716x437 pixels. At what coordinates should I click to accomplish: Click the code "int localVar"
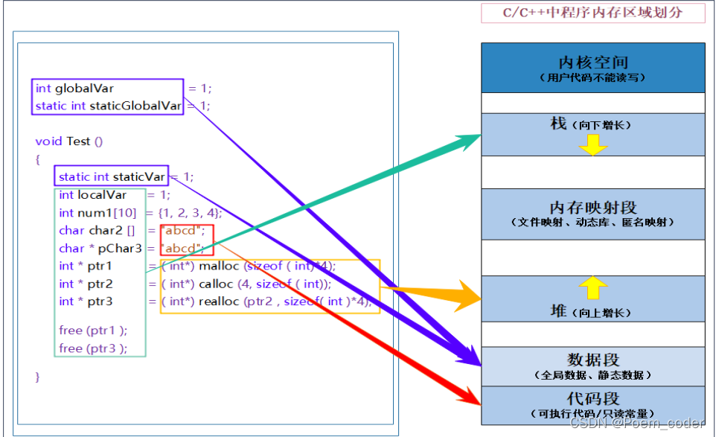click(92, 195)
